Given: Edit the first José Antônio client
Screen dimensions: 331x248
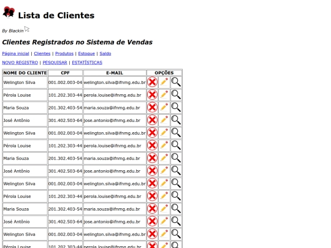Looking at the screenshot, I should pos(164,120).
